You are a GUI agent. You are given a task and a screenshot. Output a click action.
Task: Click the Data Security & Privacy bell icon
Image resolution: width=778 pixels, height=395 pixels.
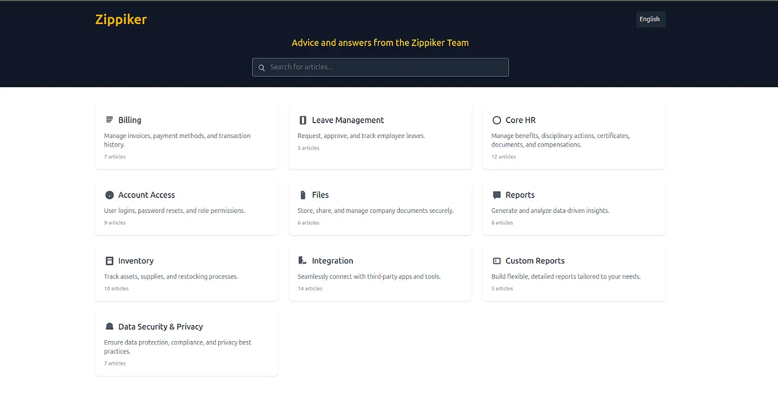[109, 326]
